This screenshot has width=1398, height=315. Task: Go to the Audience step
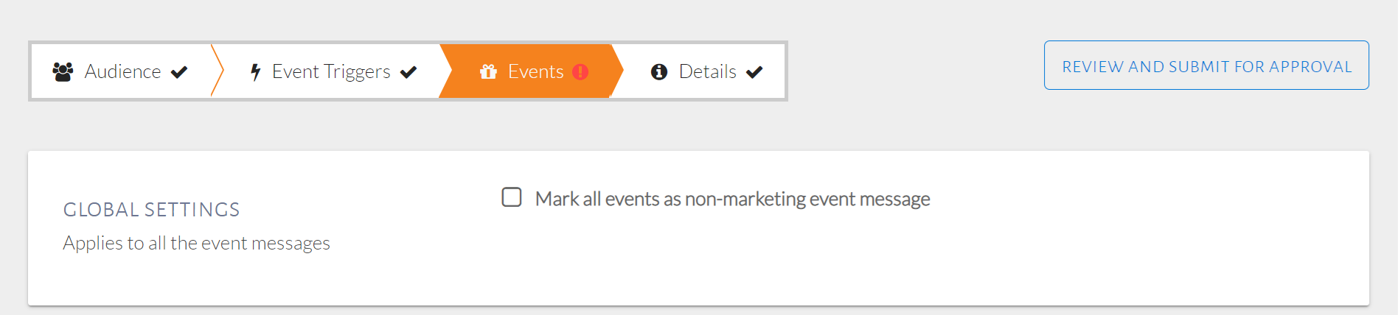[x=122, y=71]
